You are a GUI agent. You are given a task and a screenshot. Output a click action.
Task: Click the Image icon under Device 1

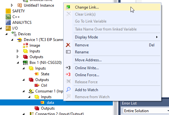(x=25, y=45)
